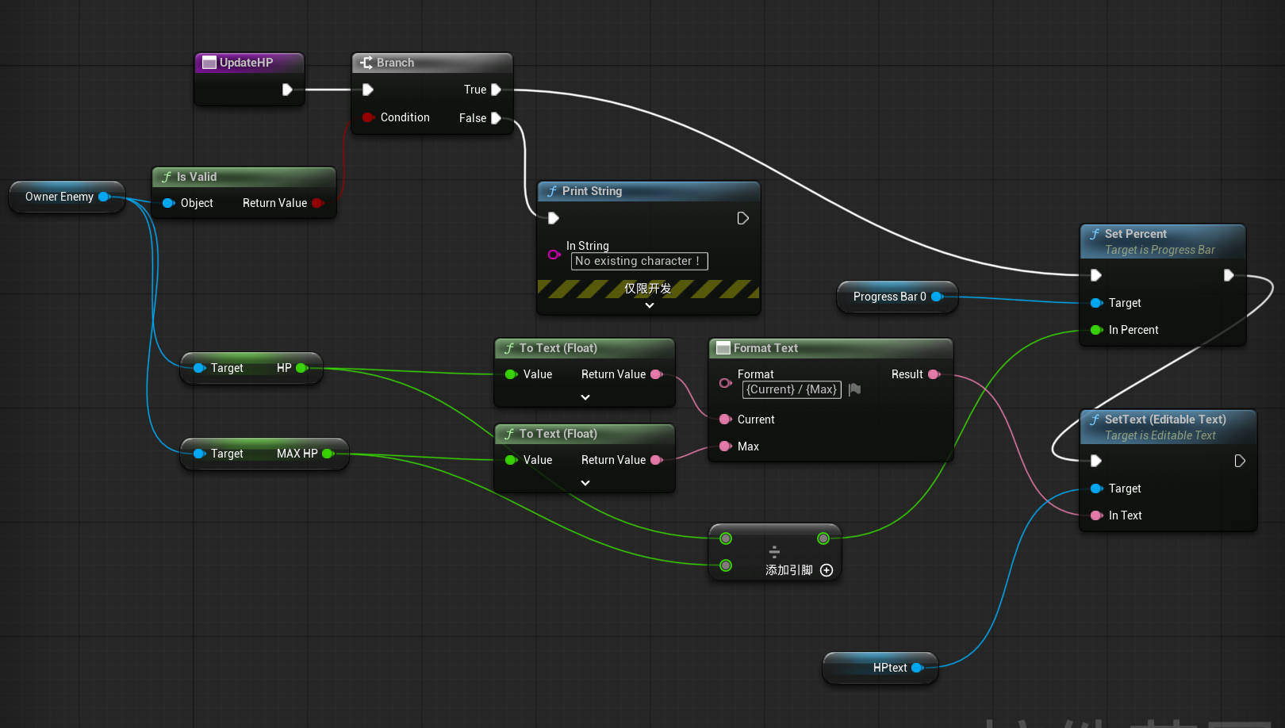Click the In String text field of Print String
Image resolution: width=1285 pixels, height=728 pixels.
pyautogui.click(x=639, y=261)
